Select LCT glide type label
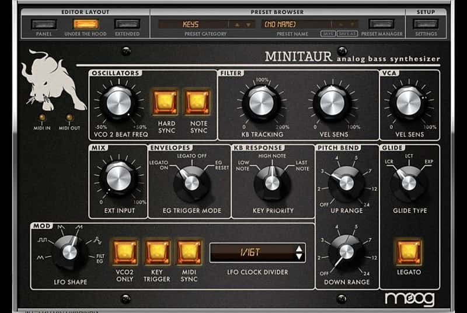Image resolution: width=467 pixels, height=313 pixels. (x=409, y=156)
